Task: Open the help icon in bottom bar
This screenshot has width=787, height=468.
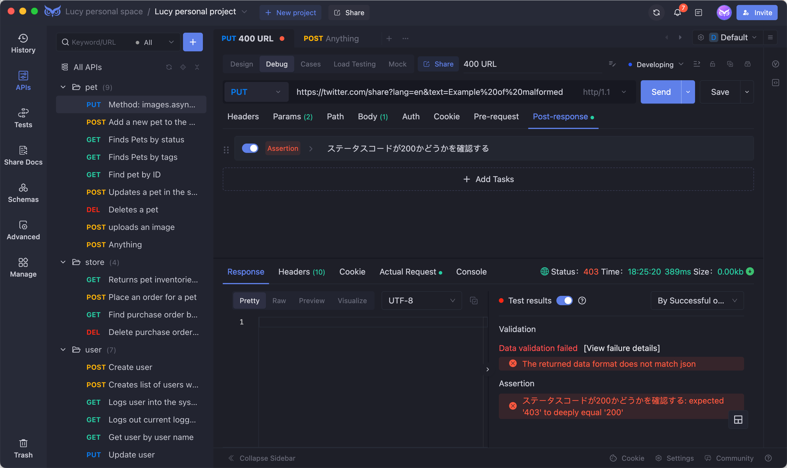Action: pos(768,458)
